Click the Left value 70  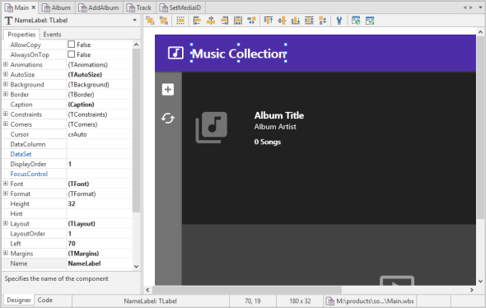point(99,243)
